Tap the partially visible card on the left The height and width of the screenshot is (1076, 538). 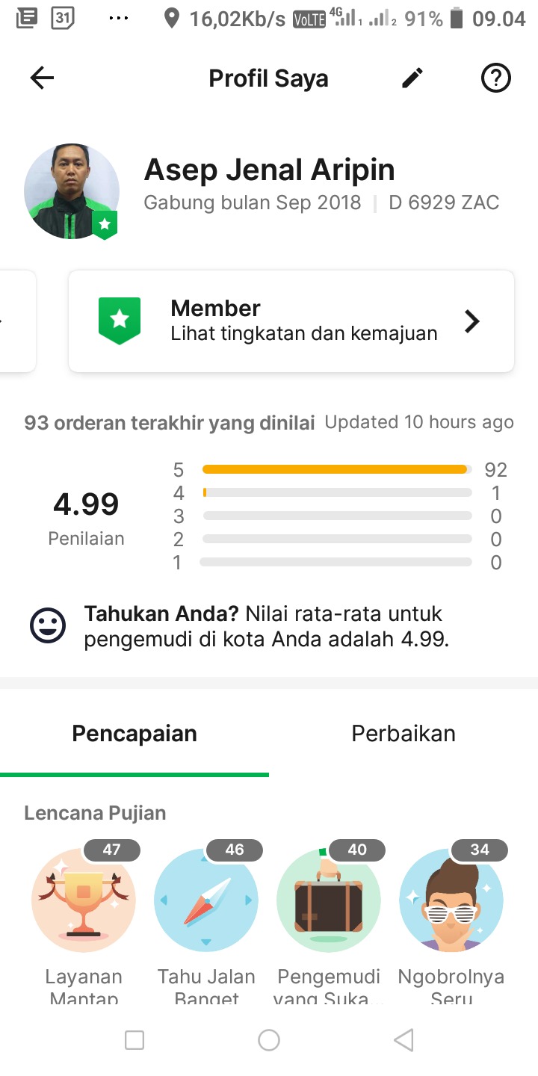click(x=16, y=321)
